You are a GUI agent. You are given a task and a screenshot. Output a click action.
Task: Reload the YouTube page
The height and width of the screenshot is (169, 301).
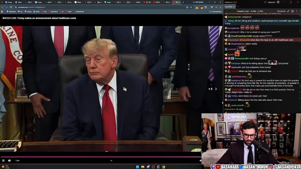click(11, 7)
